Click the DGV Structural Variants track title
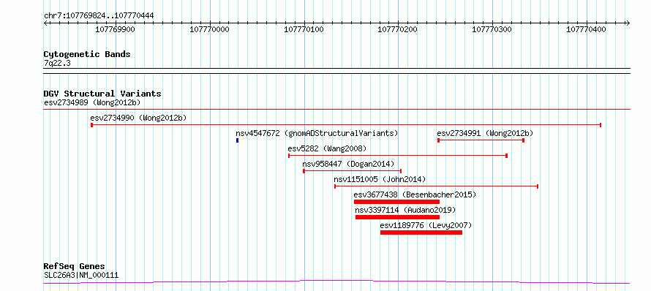Screen dimensions: 651x291 click(x=102, y=94)
